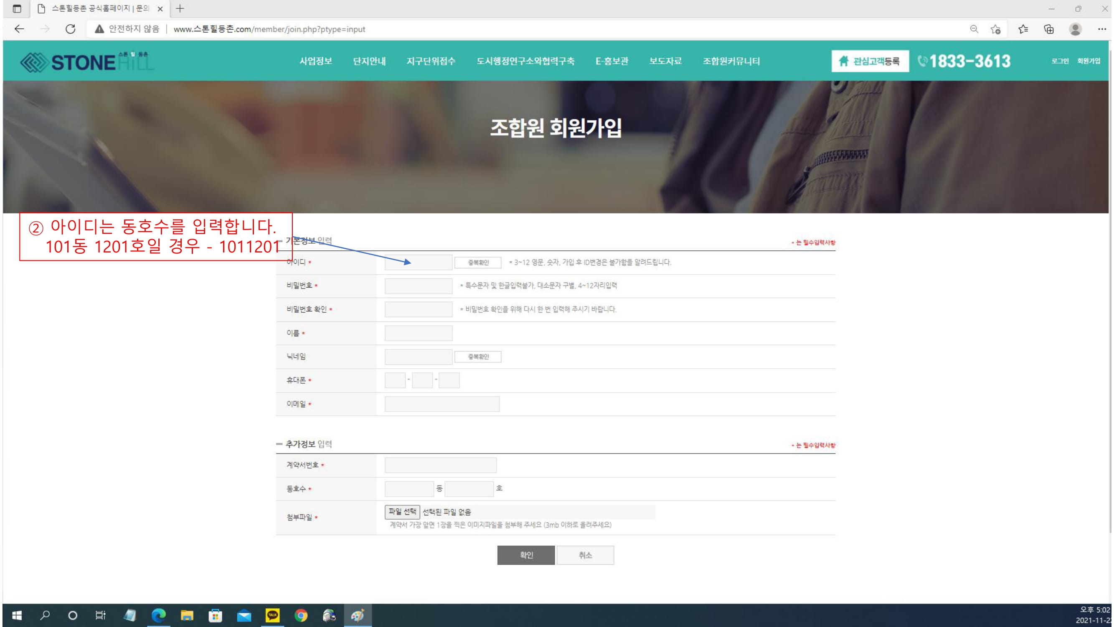Open browser settings three-dot menu
The image size is (1114, 627).
[1101, 29]
